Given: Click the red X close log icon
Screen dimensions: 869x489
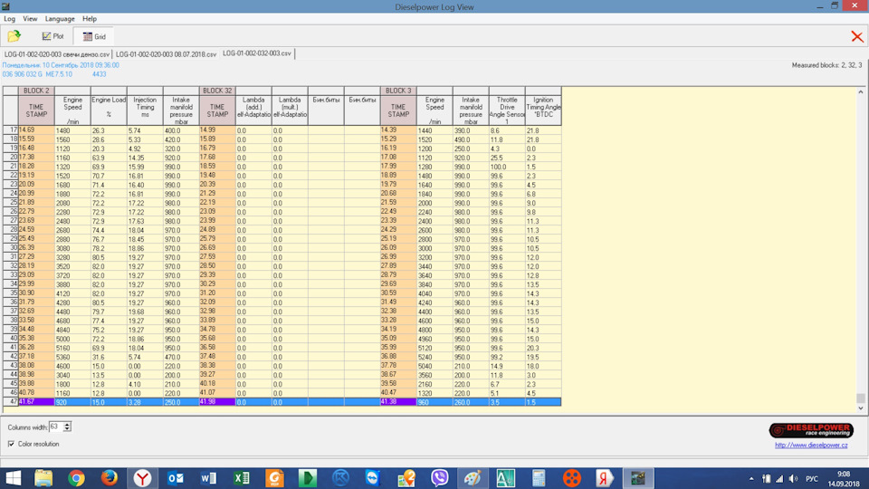Looking at the screenshot, I should tap(856, 36).
